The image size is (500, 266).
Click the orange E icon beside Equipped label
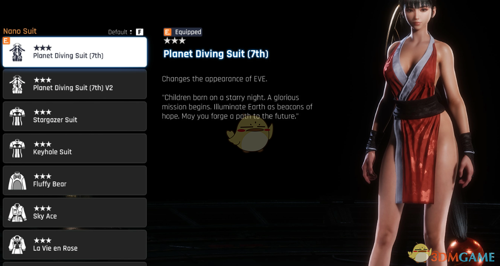[x=167, y=32]
